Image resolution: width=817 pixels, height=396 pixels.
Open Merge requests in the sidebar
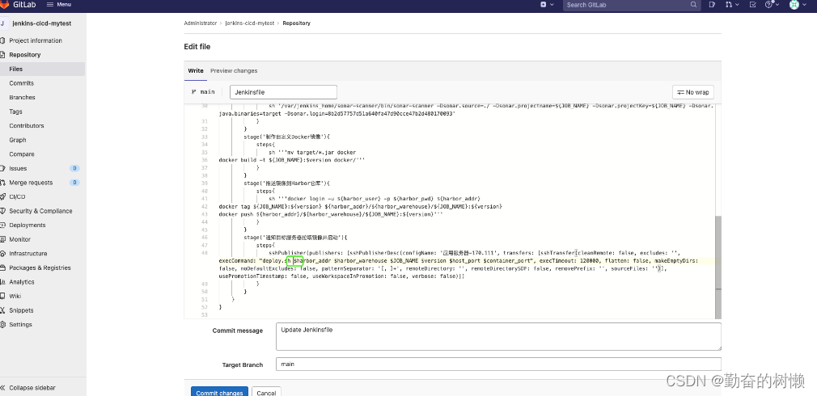pyautogui.click(x=31, y=183)
